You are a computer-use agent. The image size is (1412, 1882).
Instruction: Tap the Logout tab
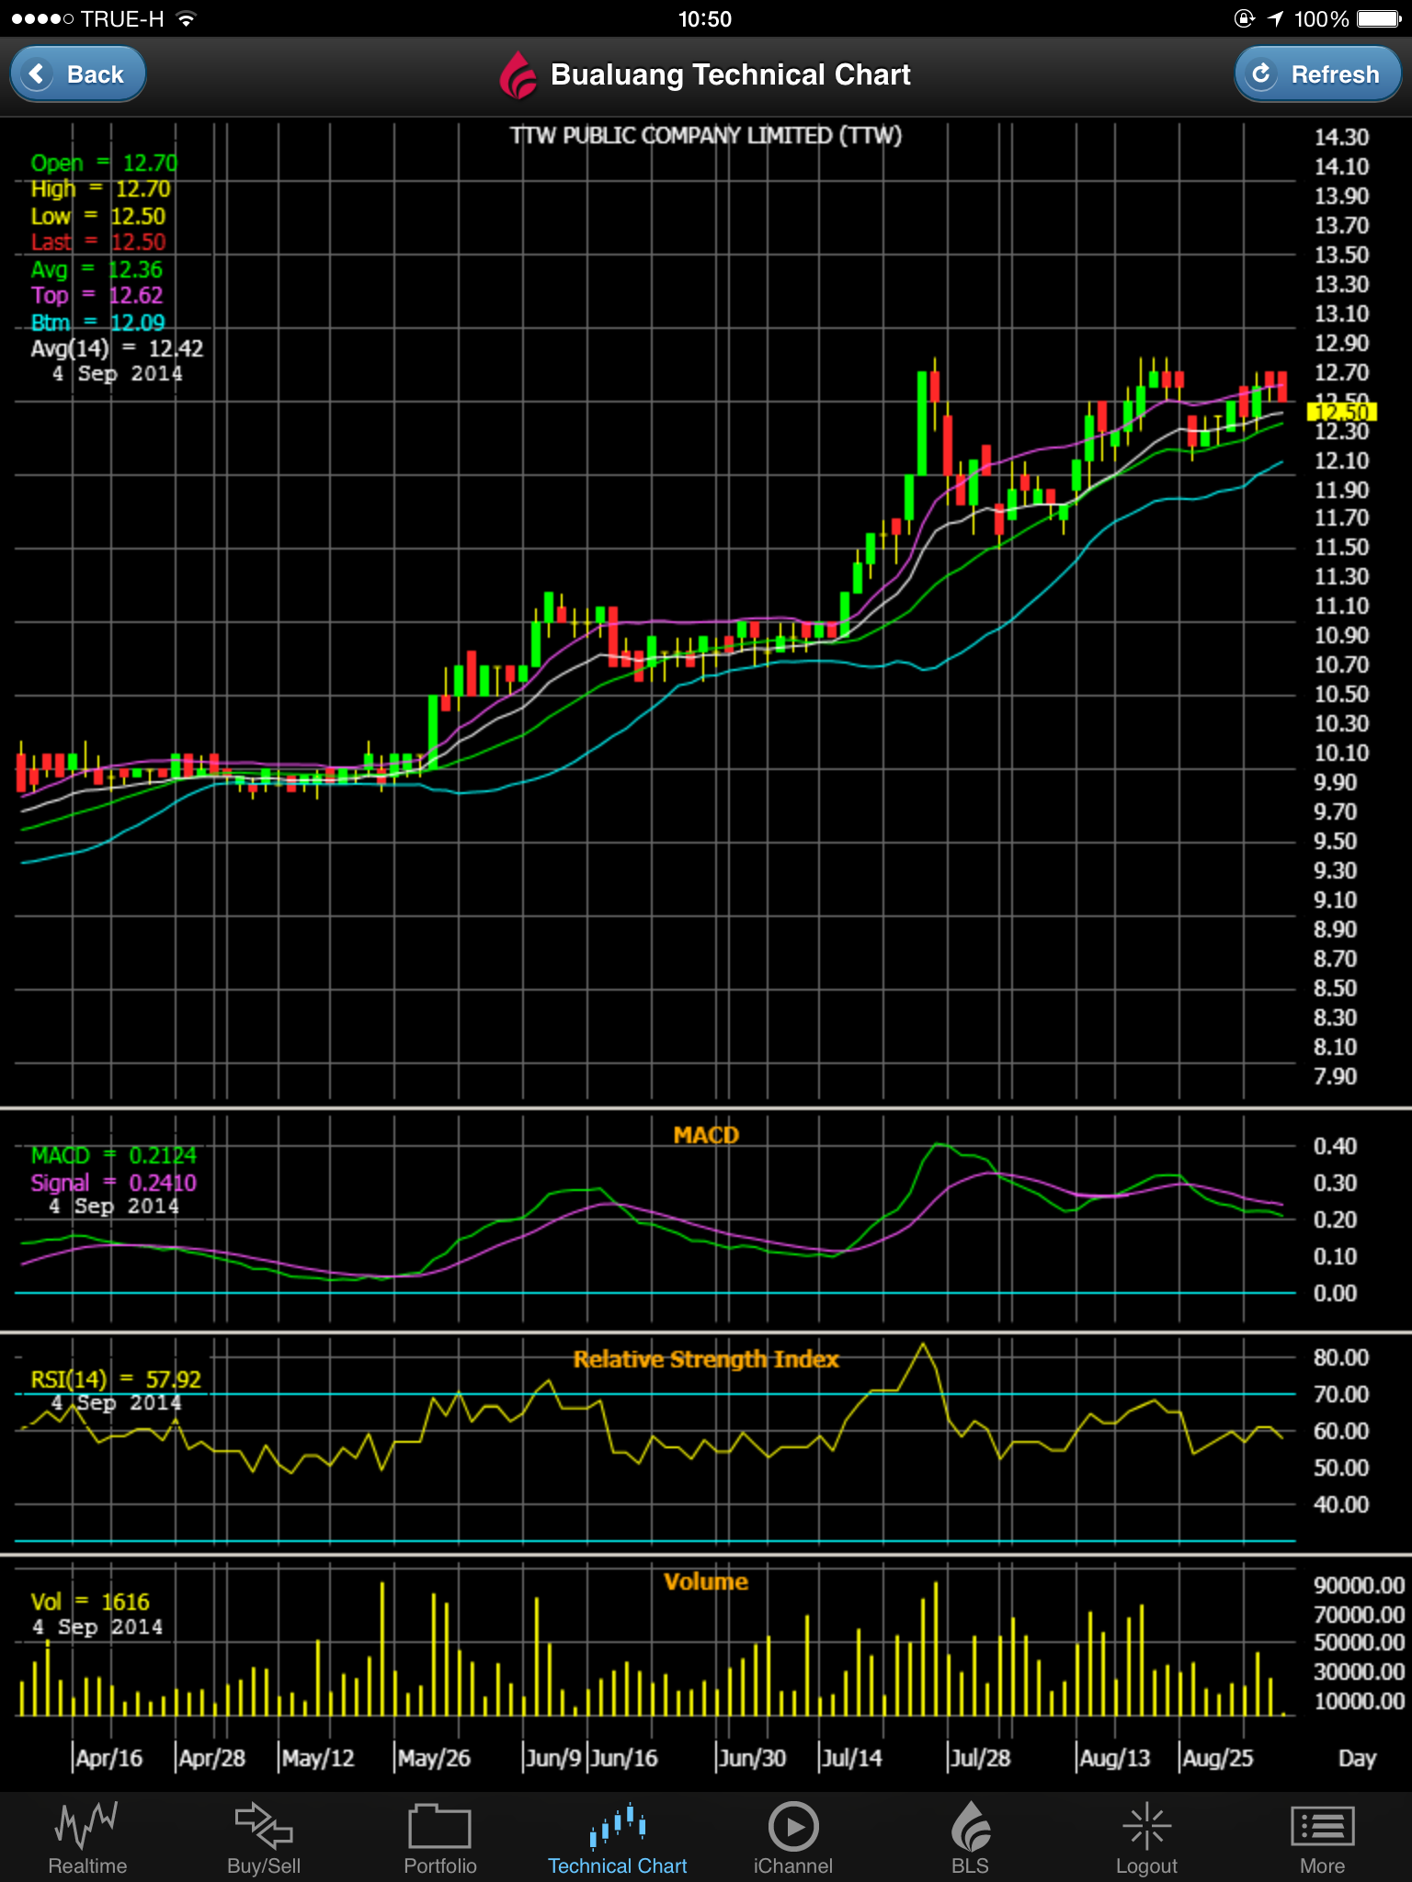1146,1838
